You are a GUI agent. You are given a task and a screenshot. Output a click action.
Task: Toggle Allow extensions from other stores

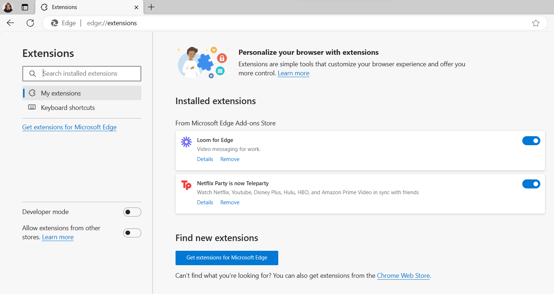click(x=132, y=233)
